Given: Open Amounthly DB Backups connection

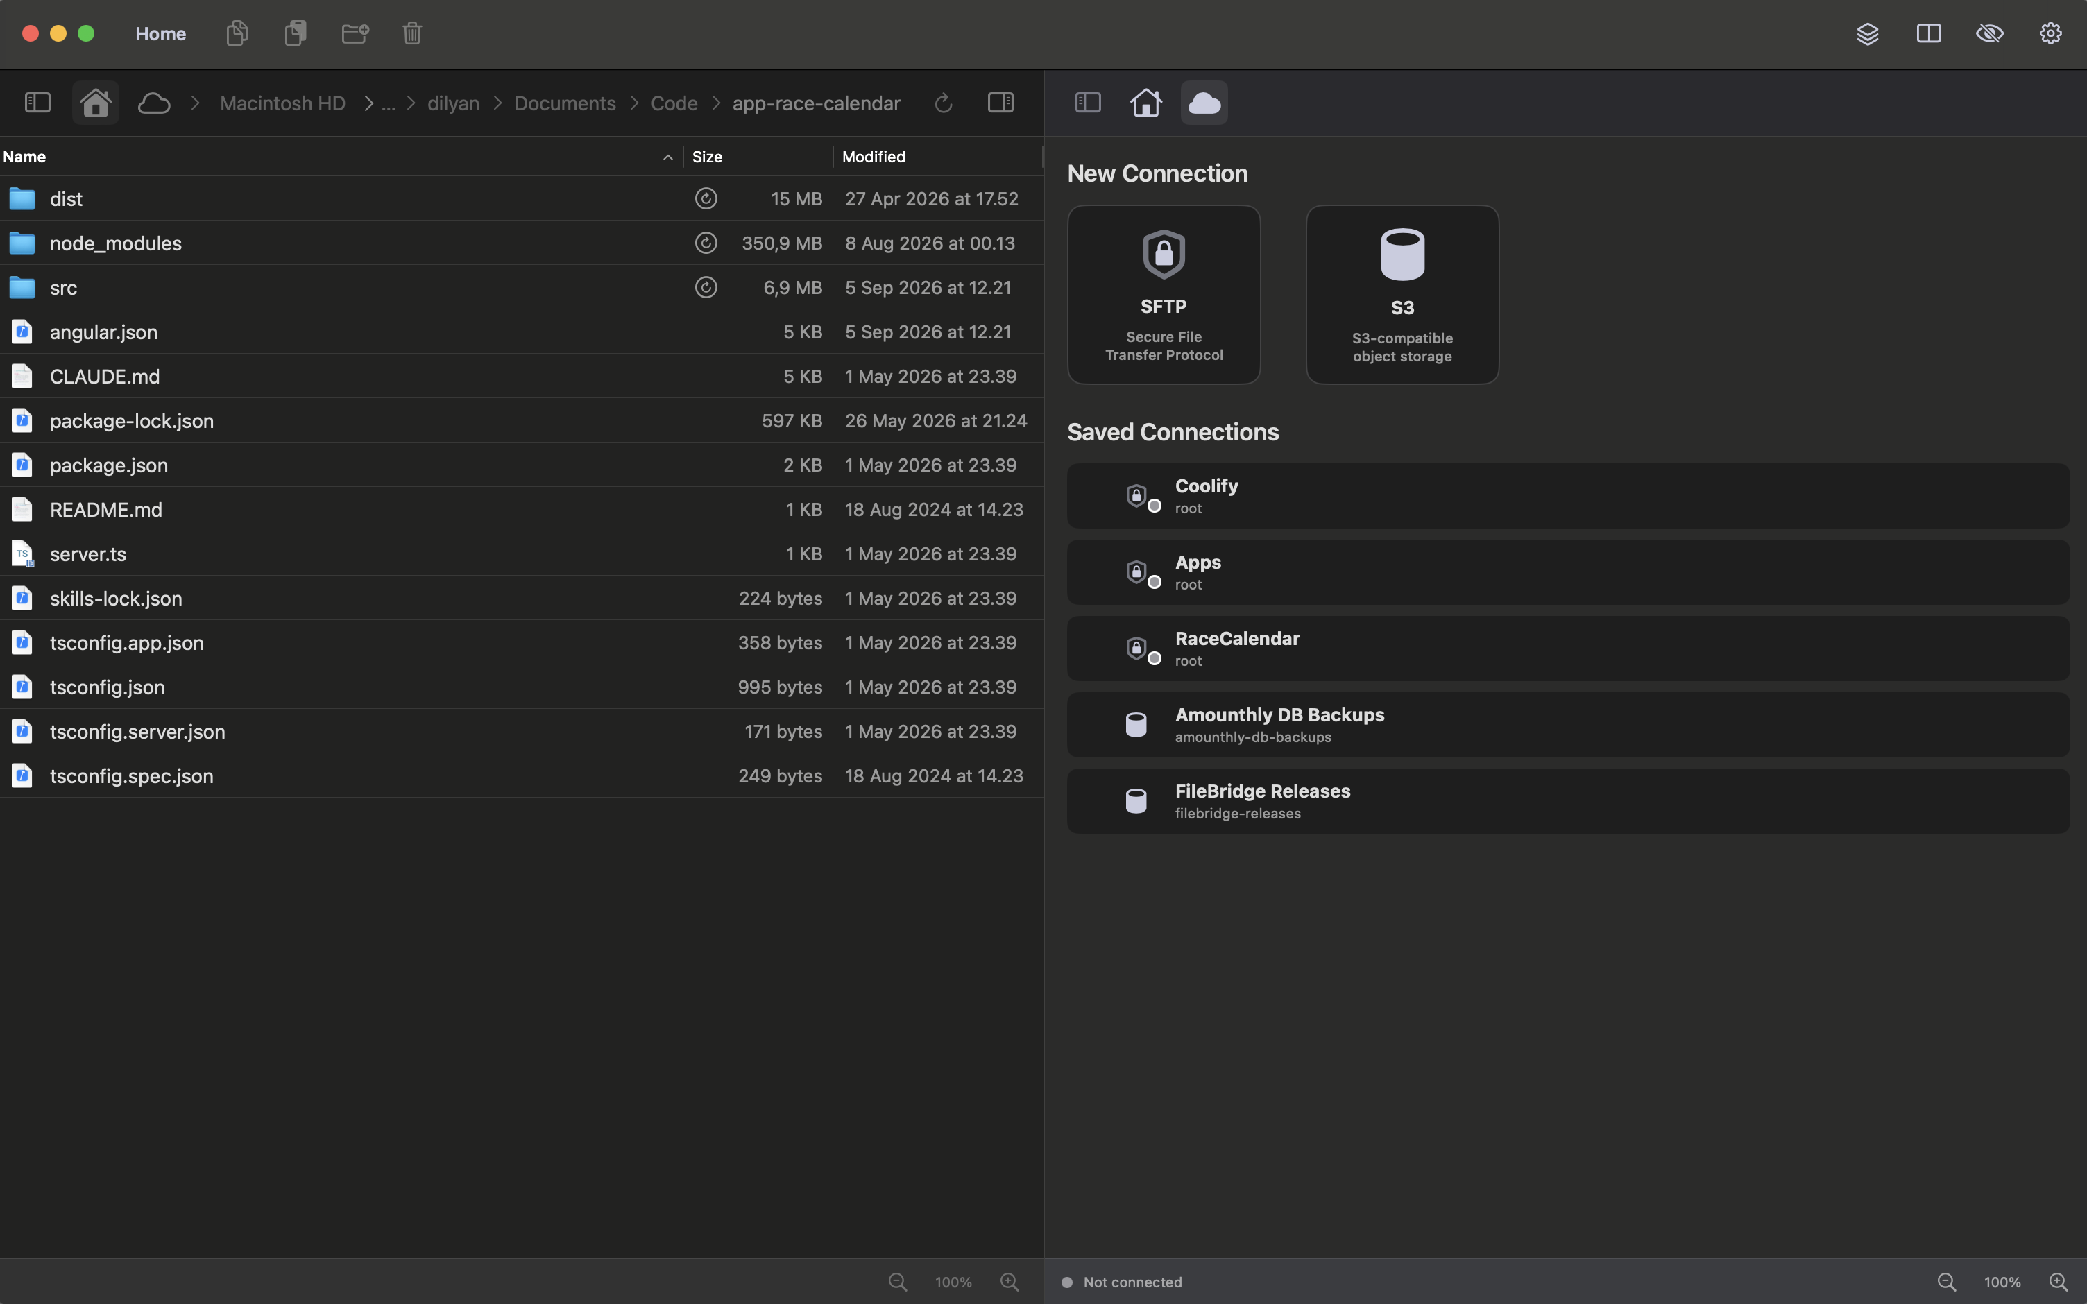Looking at the screenshot, I should [x=1568, y=724].
